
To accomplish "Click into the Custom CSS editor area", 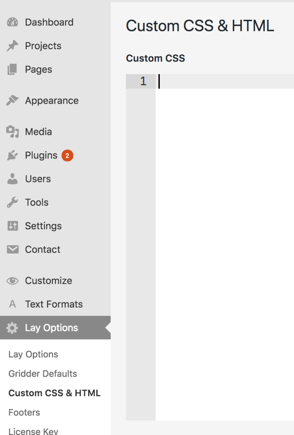I will pos(224,232).
